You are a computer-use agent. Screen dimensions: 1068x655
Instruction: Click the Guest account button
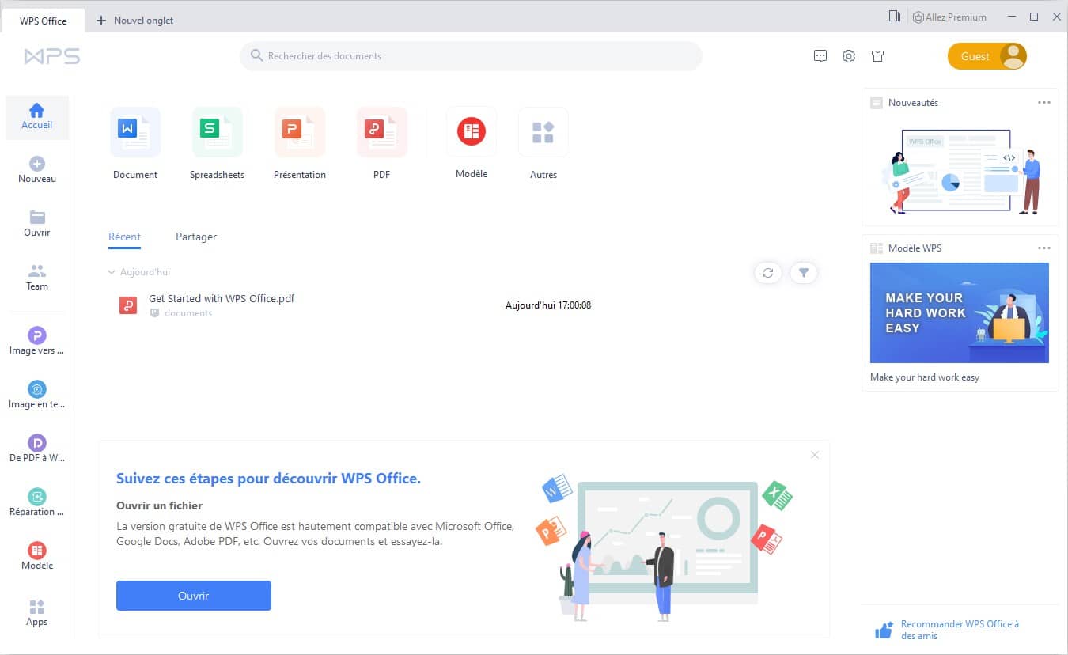click(x=987, y=56)
